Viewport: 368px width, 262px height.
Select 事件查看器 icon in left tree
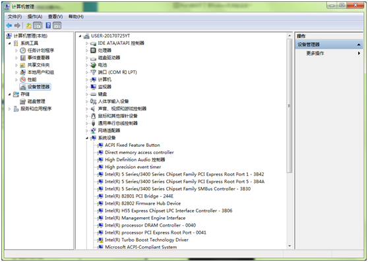pyautogui.click(x=23, y=58)
